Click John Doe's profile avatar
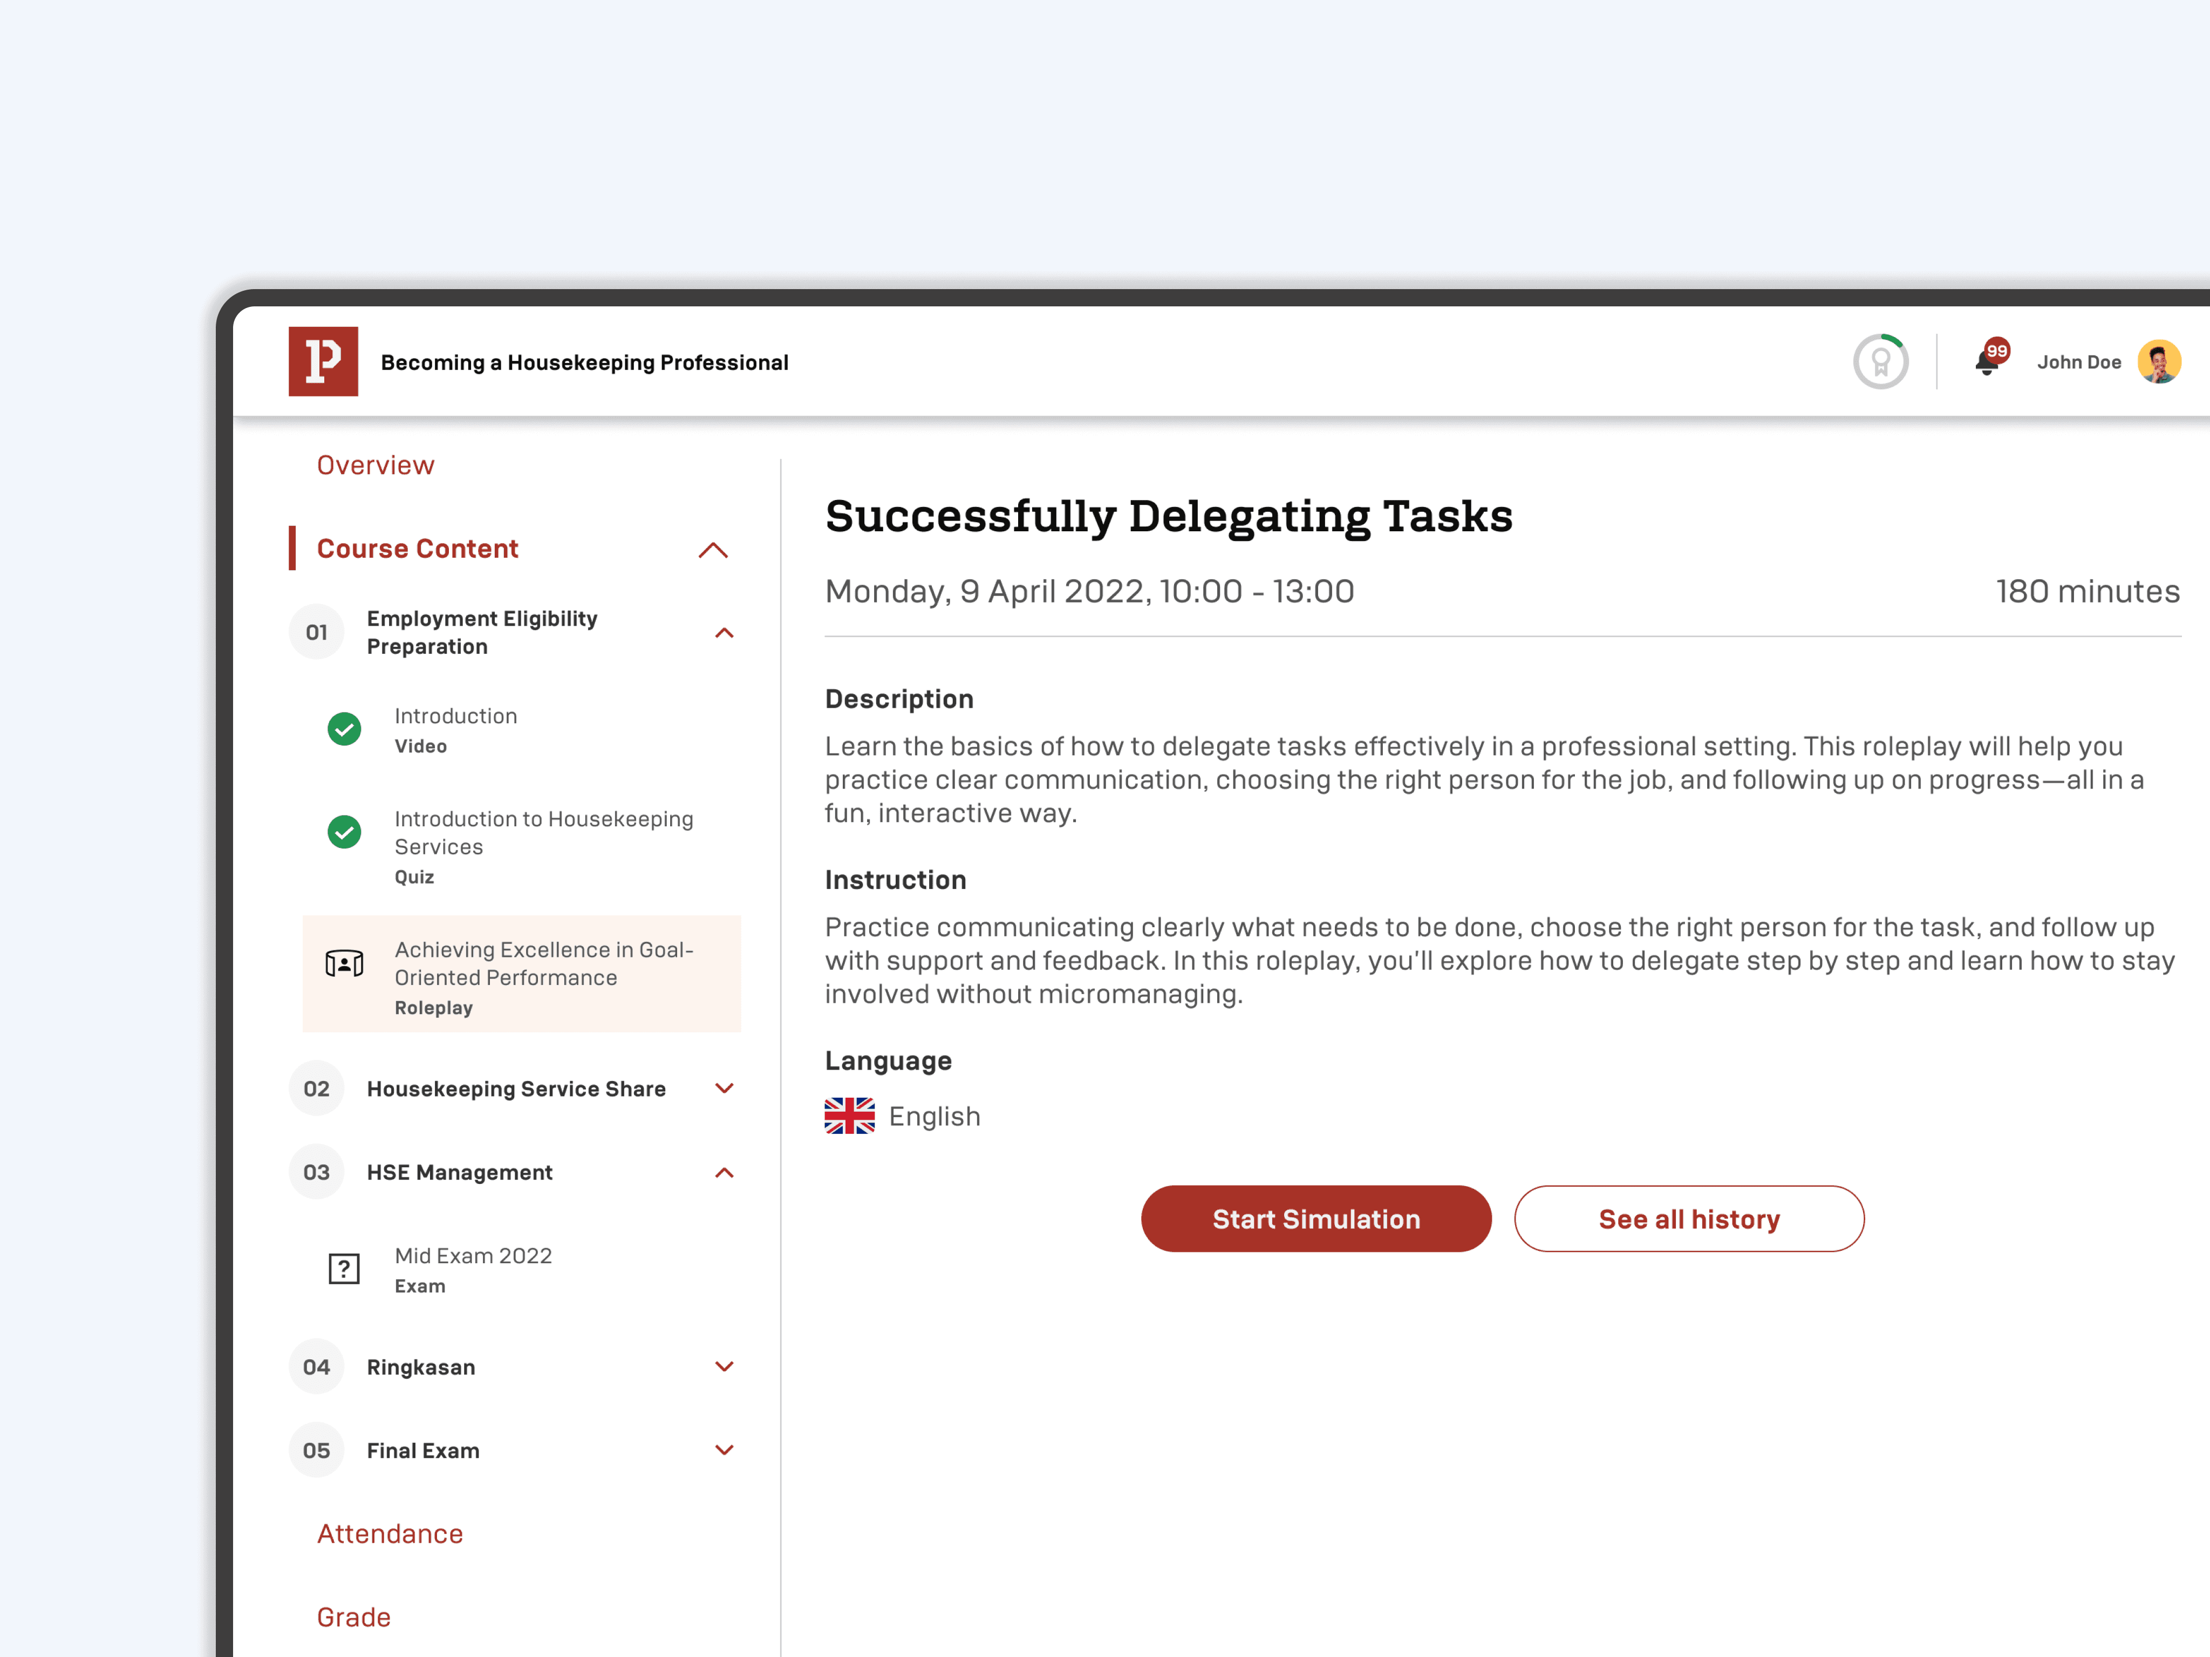2210x1657 pixels. tap(2158, 361)
